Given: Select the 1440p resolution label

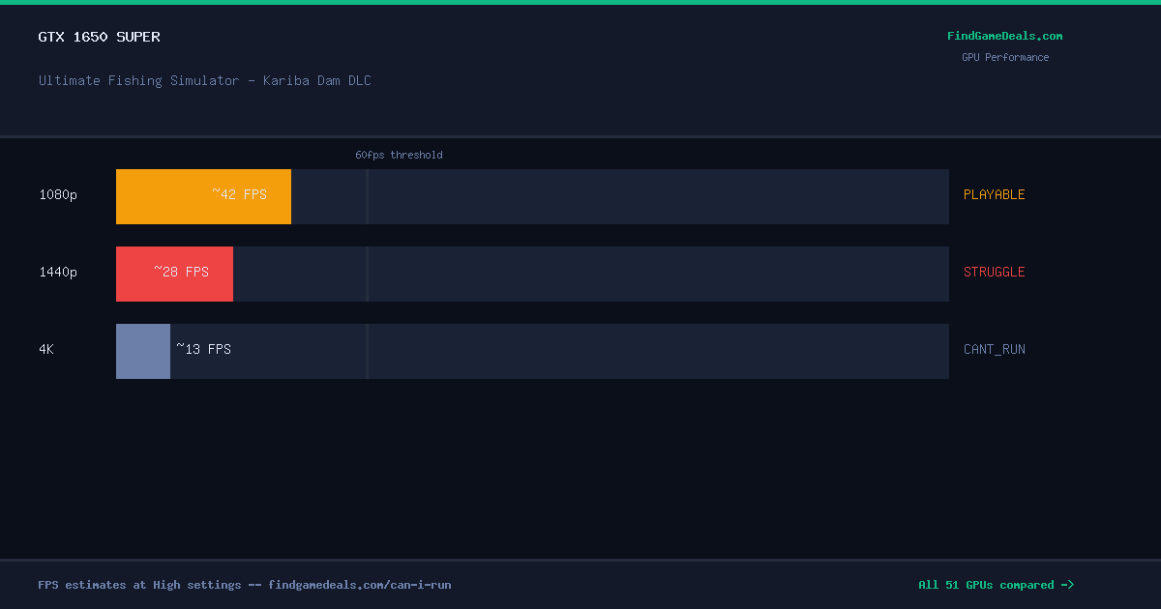Looking at the screenshot, I should [58, 272].
